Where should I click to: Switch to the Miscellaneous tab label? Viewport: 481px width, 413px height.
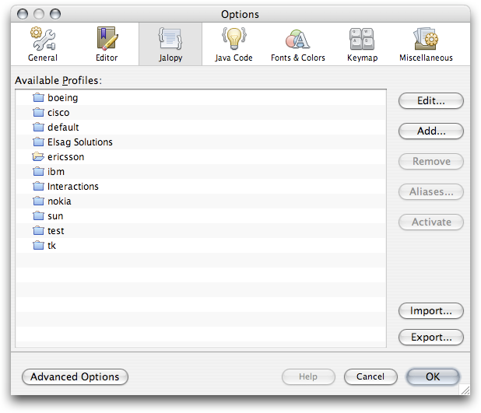point(426,58)
